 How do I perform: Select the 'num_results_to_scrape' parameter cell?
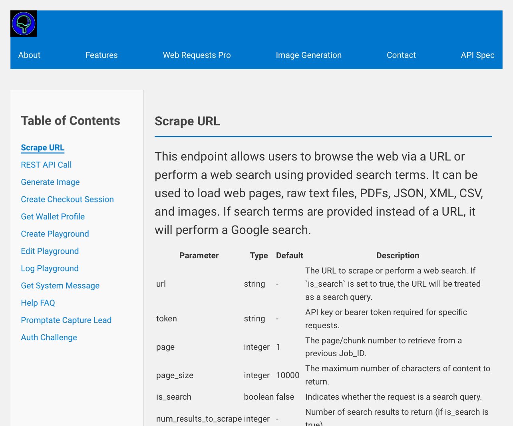[199, 419]
